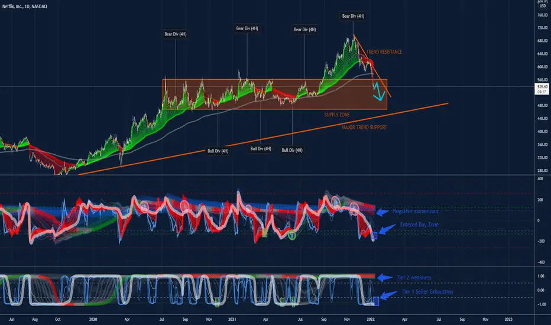Click the 440.00 price axis value
The image size is (551, 325).
(542, 118)
